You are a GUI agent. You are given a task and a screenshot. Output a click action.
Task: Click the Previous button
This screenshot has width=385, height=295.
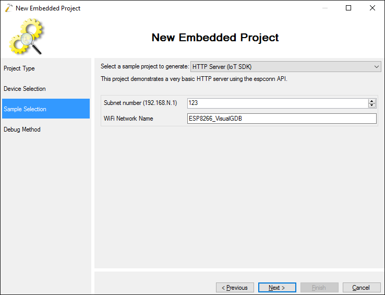[x=235, y=287]
